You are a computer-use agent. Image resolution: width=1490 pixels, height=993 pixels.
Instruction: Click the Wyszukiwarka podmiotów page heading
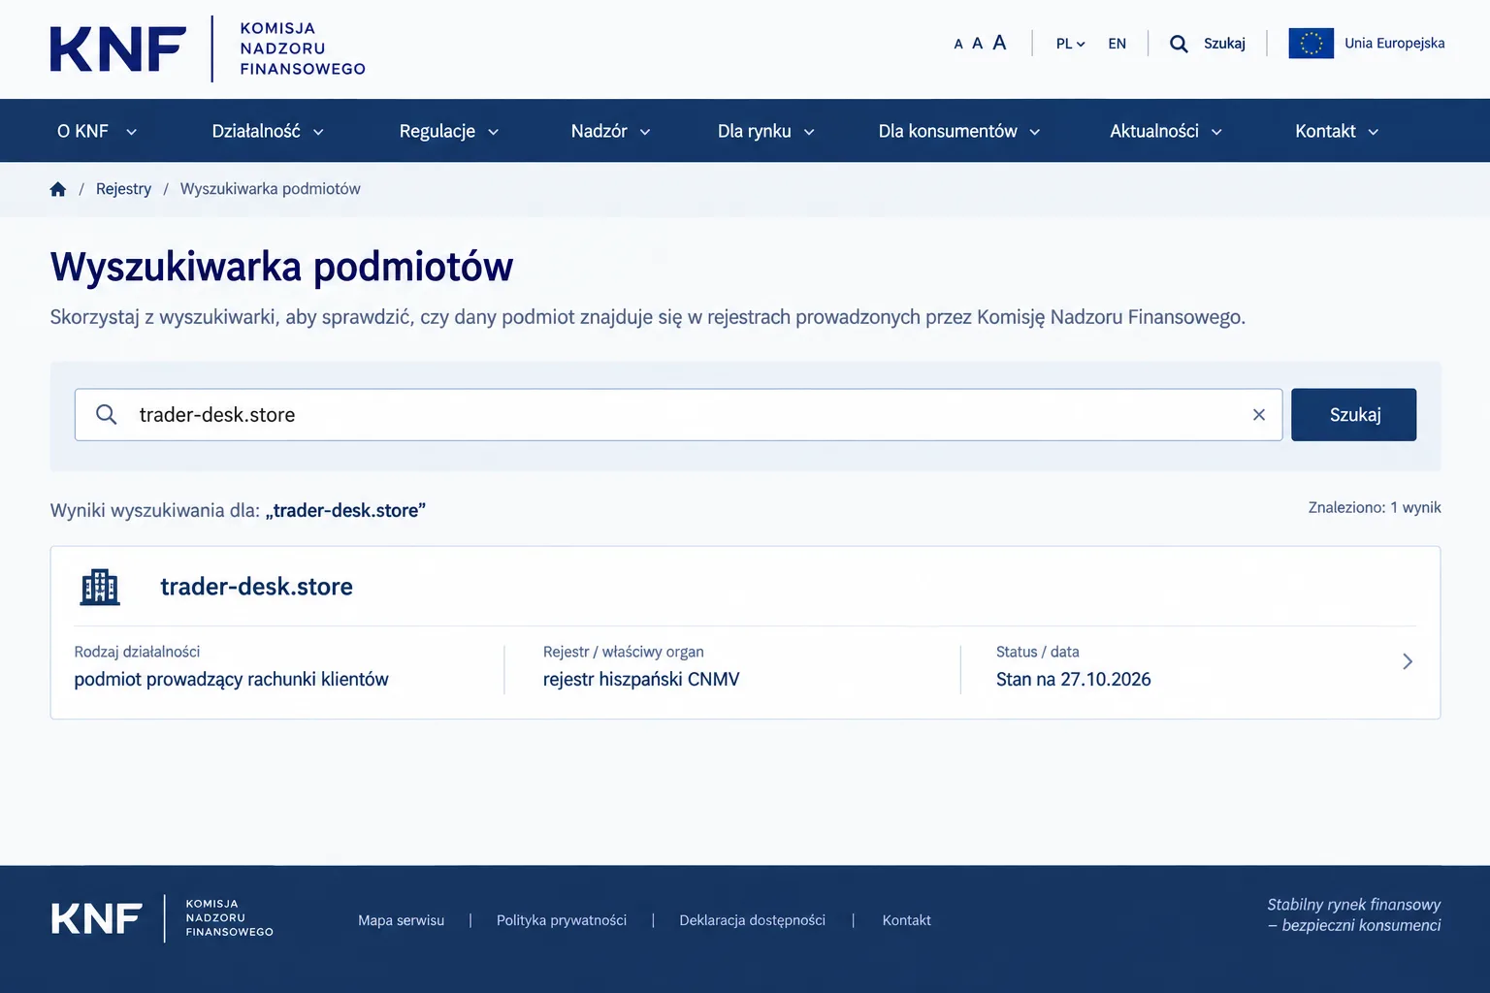(281, 267)
